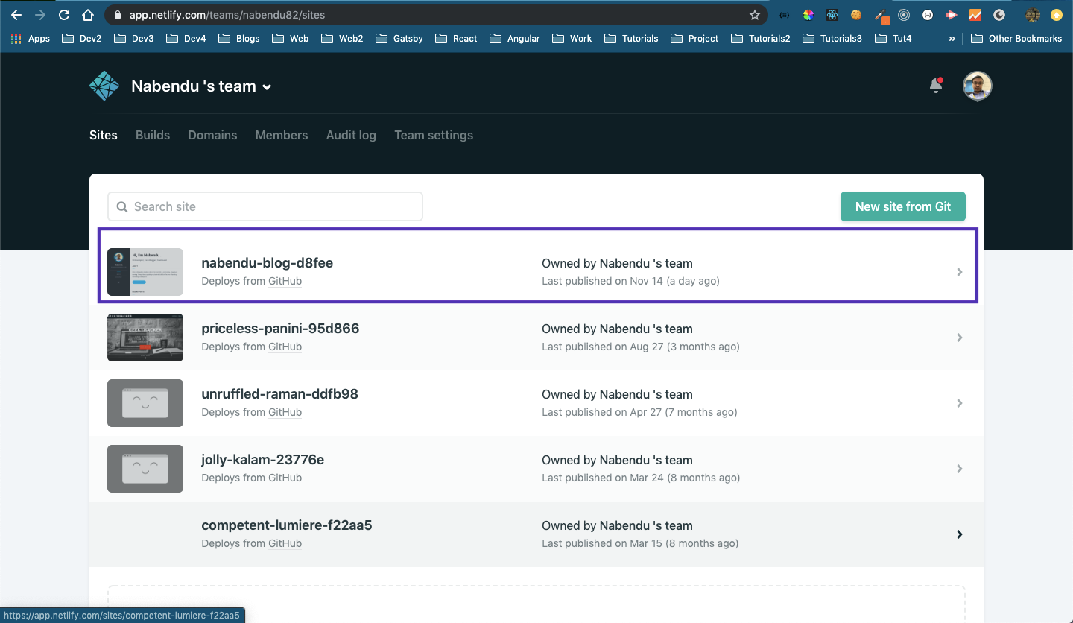Open the notifications bell
The width and height of the screenshot is (1073, 623).
tap(936, 86)
